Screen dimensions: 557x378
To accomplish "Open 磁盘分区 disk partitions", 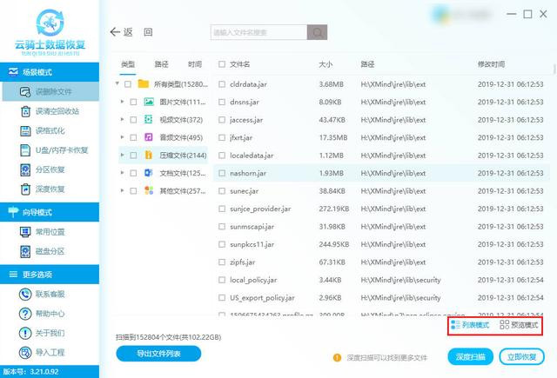I will [43, 251].
